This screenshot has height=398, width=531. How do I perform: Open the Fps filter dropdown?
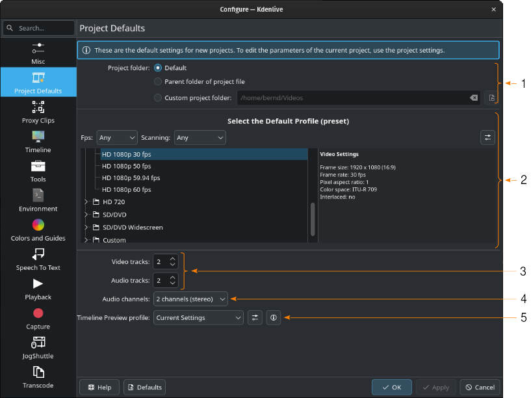coord(117,137)
